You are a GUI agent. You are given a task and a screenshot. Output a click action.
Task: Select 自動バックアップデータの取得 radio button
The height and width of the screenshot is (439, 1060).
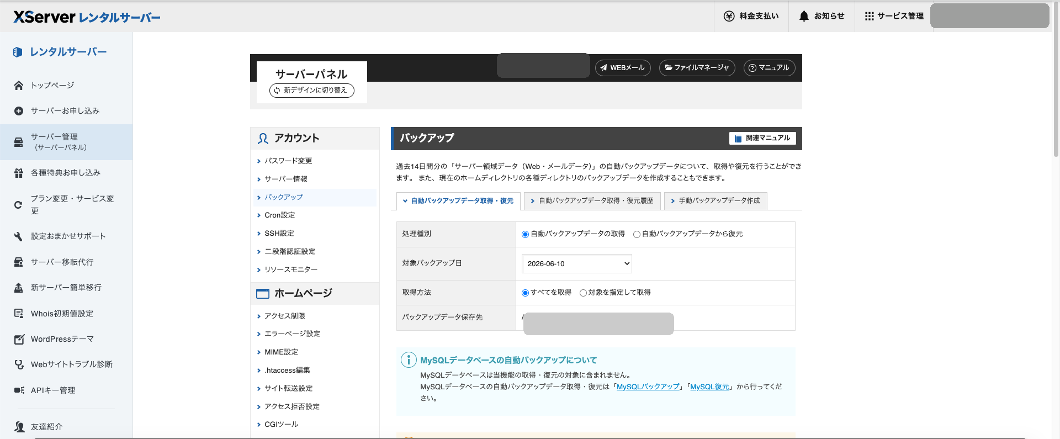coord(525,234)
